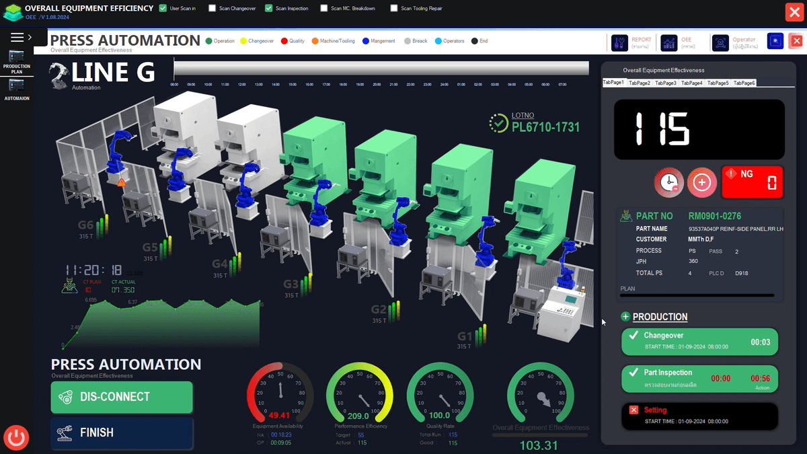Click the FINISH button
Viewport: 807px width, 454px height.
(x=122, y=433)
